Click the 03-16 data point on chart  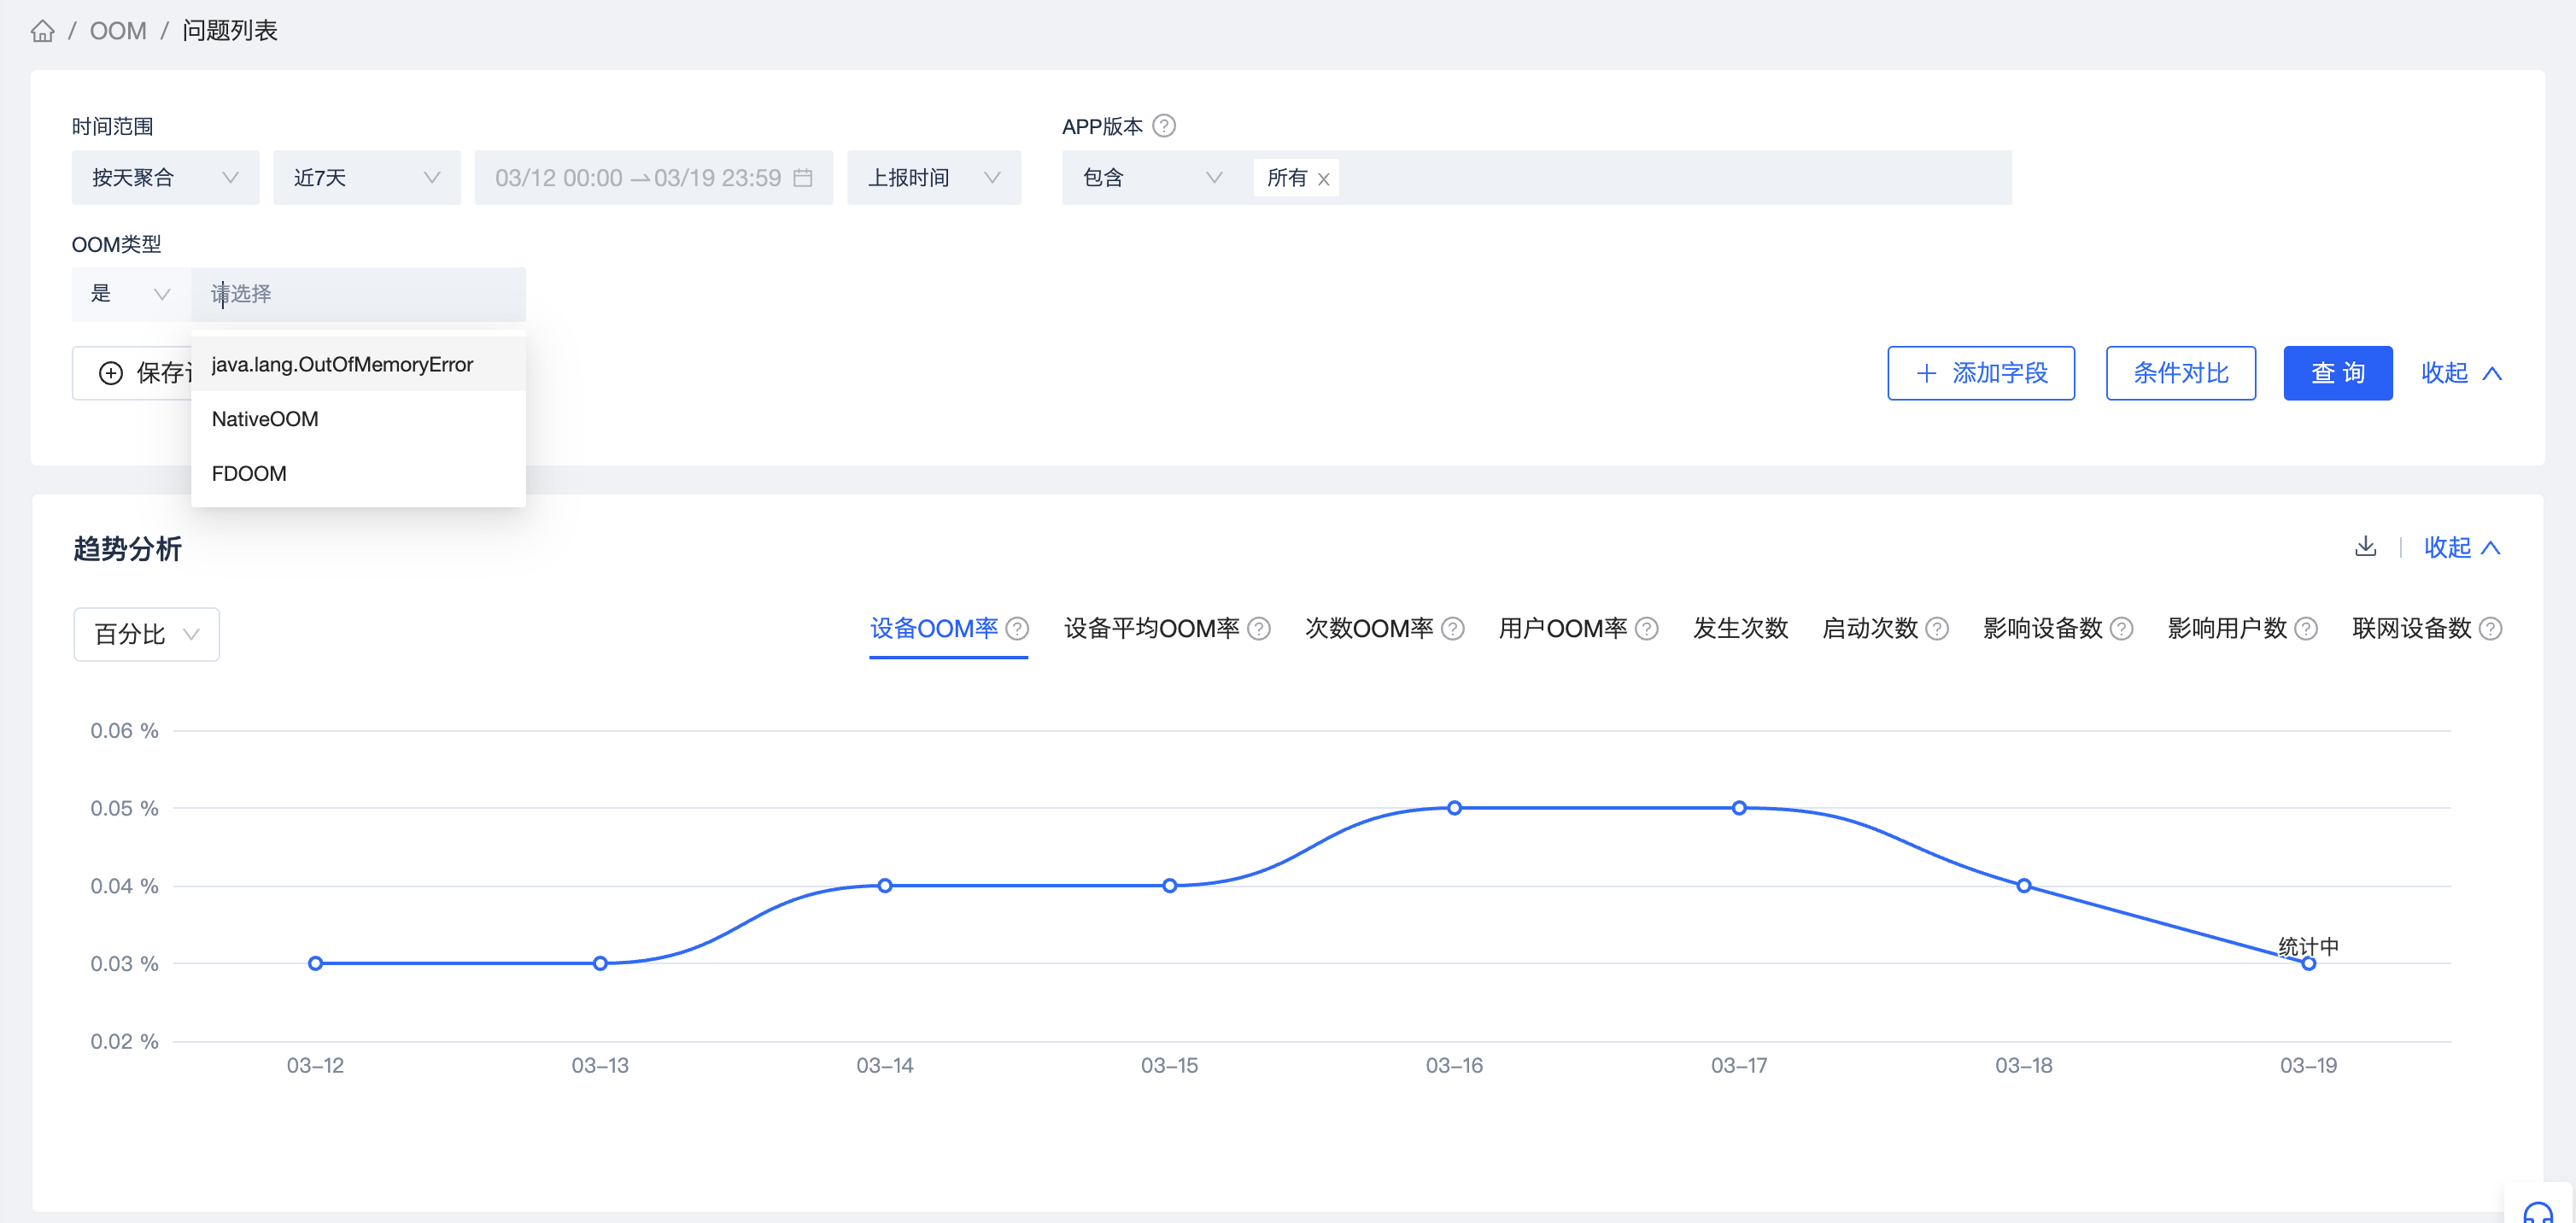coord(1454,808)
